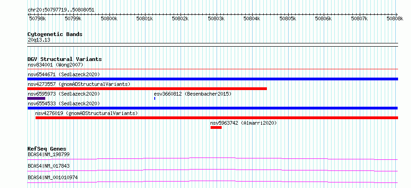This screenshot has width=411, height=188.
Task: Open the nsv4273557 (gnomADStructuralVariants) label
Action: [x=79, y=84]
